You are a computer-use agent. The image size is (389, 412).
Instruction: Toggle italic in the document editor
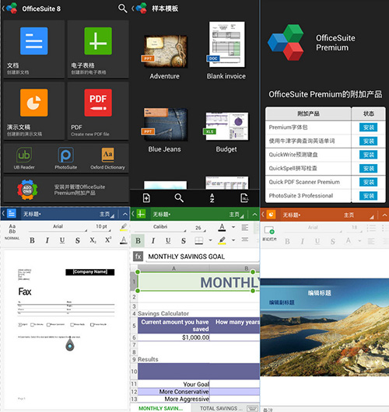click(x=47, y=240)
